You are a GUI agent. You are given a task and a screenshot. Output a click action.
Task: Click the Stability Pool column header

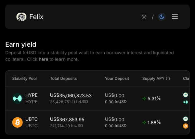tap(24, 78)
